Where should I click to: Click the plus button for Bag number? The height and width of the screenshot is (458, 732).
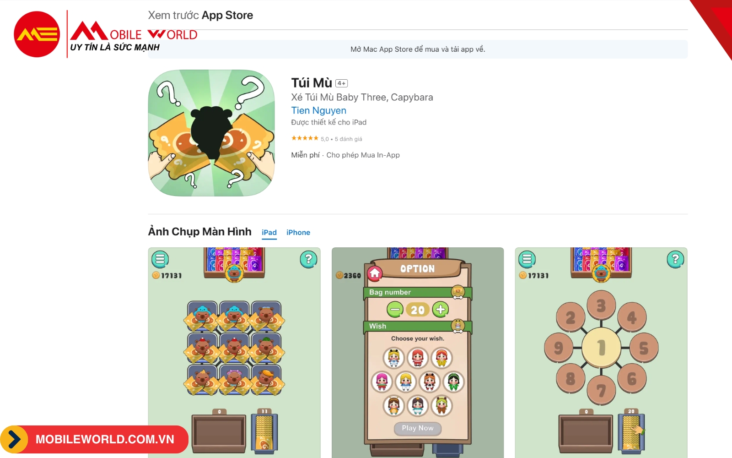[441, 310]
